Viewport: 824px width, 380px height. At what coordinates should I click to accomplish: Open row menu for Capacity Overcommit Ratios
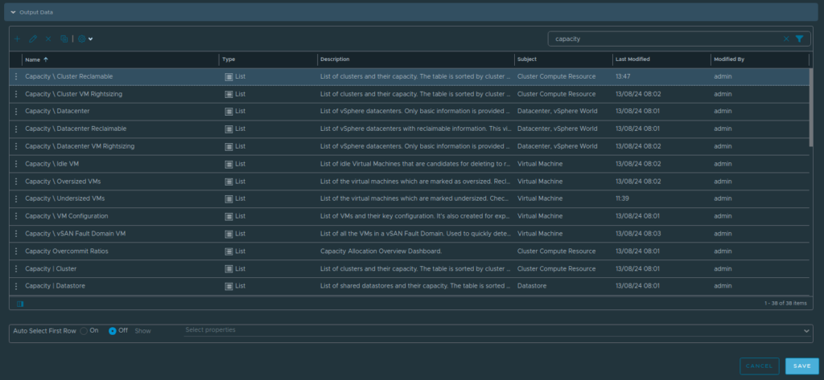pyautogui.click(x=16, y=251)
